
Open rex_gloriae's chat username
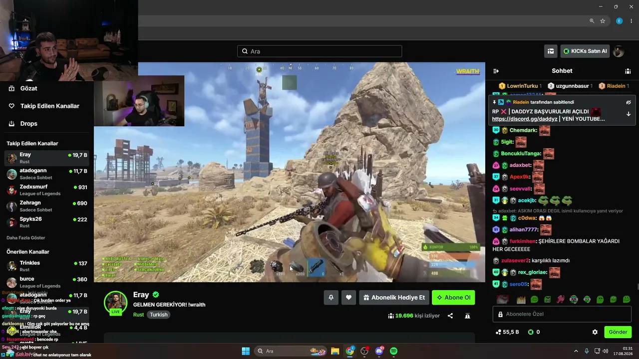tap(532, 272)
